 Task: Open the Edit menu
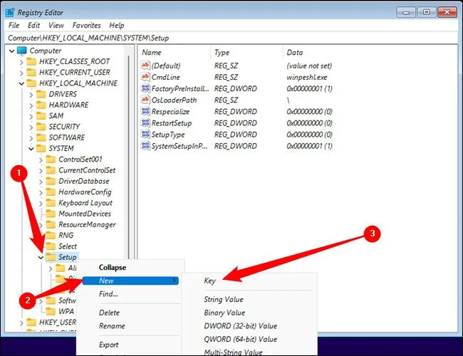click(x=34, y=25)
